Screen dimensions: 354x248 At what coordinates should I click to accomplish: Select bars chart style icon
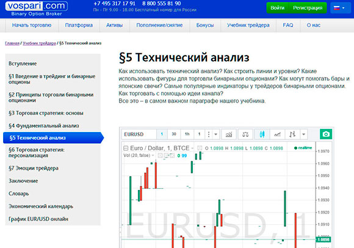pyautogui.click(x=292, y=134)
